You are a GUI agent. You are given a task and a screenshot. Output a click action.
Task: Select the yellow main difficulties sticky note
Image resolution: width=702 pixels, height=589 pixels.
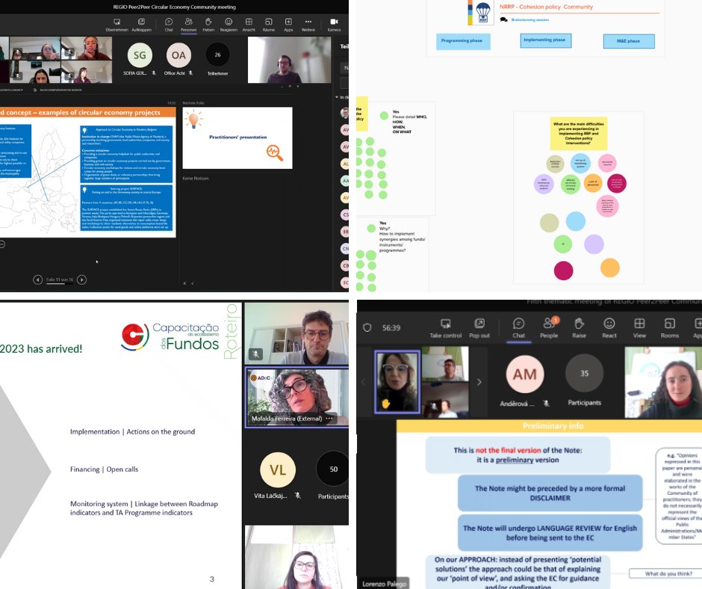[x=579, y=134]
